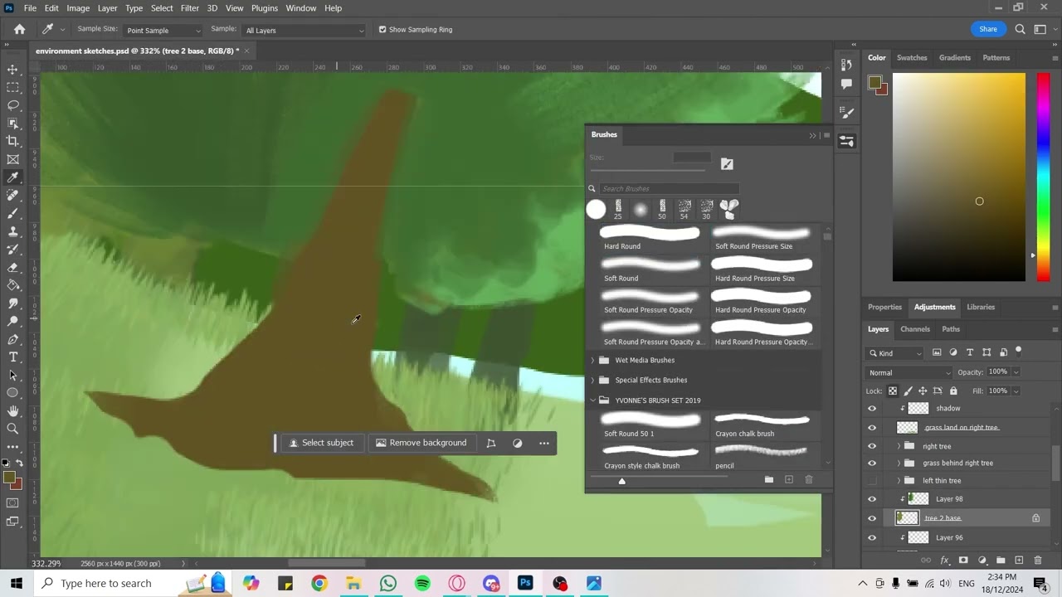The width and height of the screenshot is (1062, 597).
Task: Select the Pen tool
Action: click(13, 339)
